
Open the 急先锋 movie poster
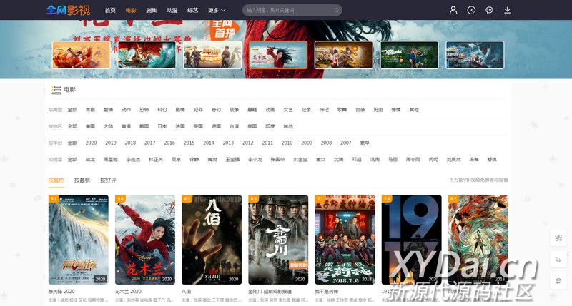tap(79, 240)
